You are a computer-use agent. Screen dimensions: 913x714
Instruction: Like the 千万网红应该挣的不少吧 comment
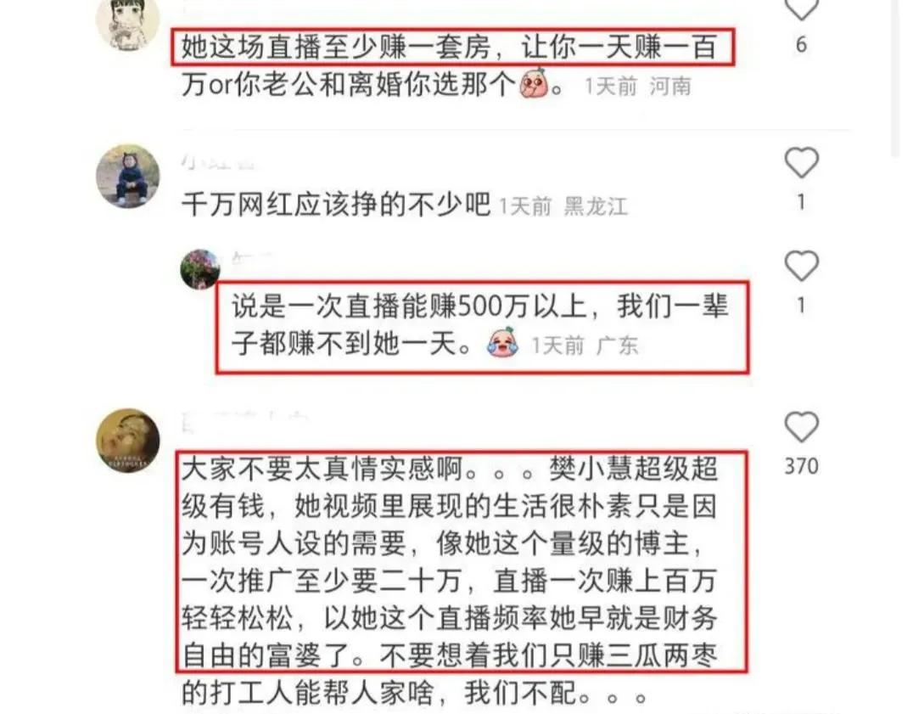pyautogui.click(x=802, y=162)
